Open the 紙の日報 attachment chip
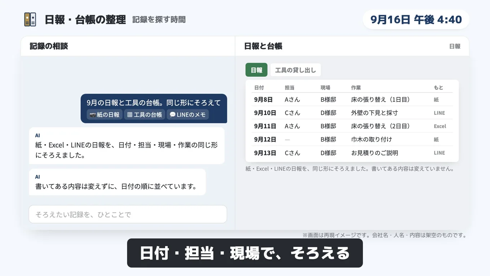This screenshot has height=276, width=490. tap(105, 115)
